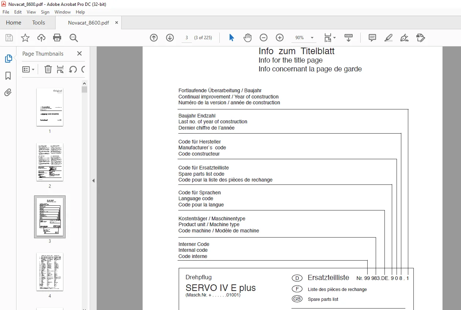Open the Bookmarks panel
Viewport: 461px width, 310px height.
(8, 76)
